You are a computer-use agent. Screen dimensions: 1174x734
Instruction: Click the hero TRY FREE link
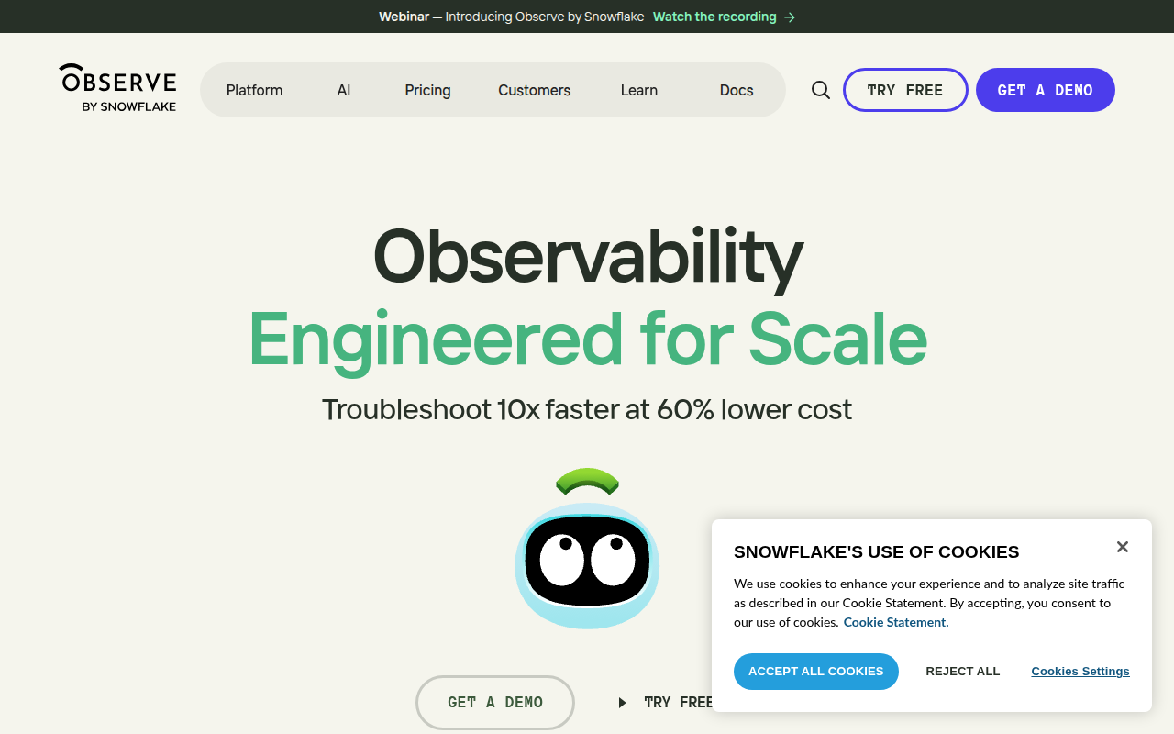679,703
